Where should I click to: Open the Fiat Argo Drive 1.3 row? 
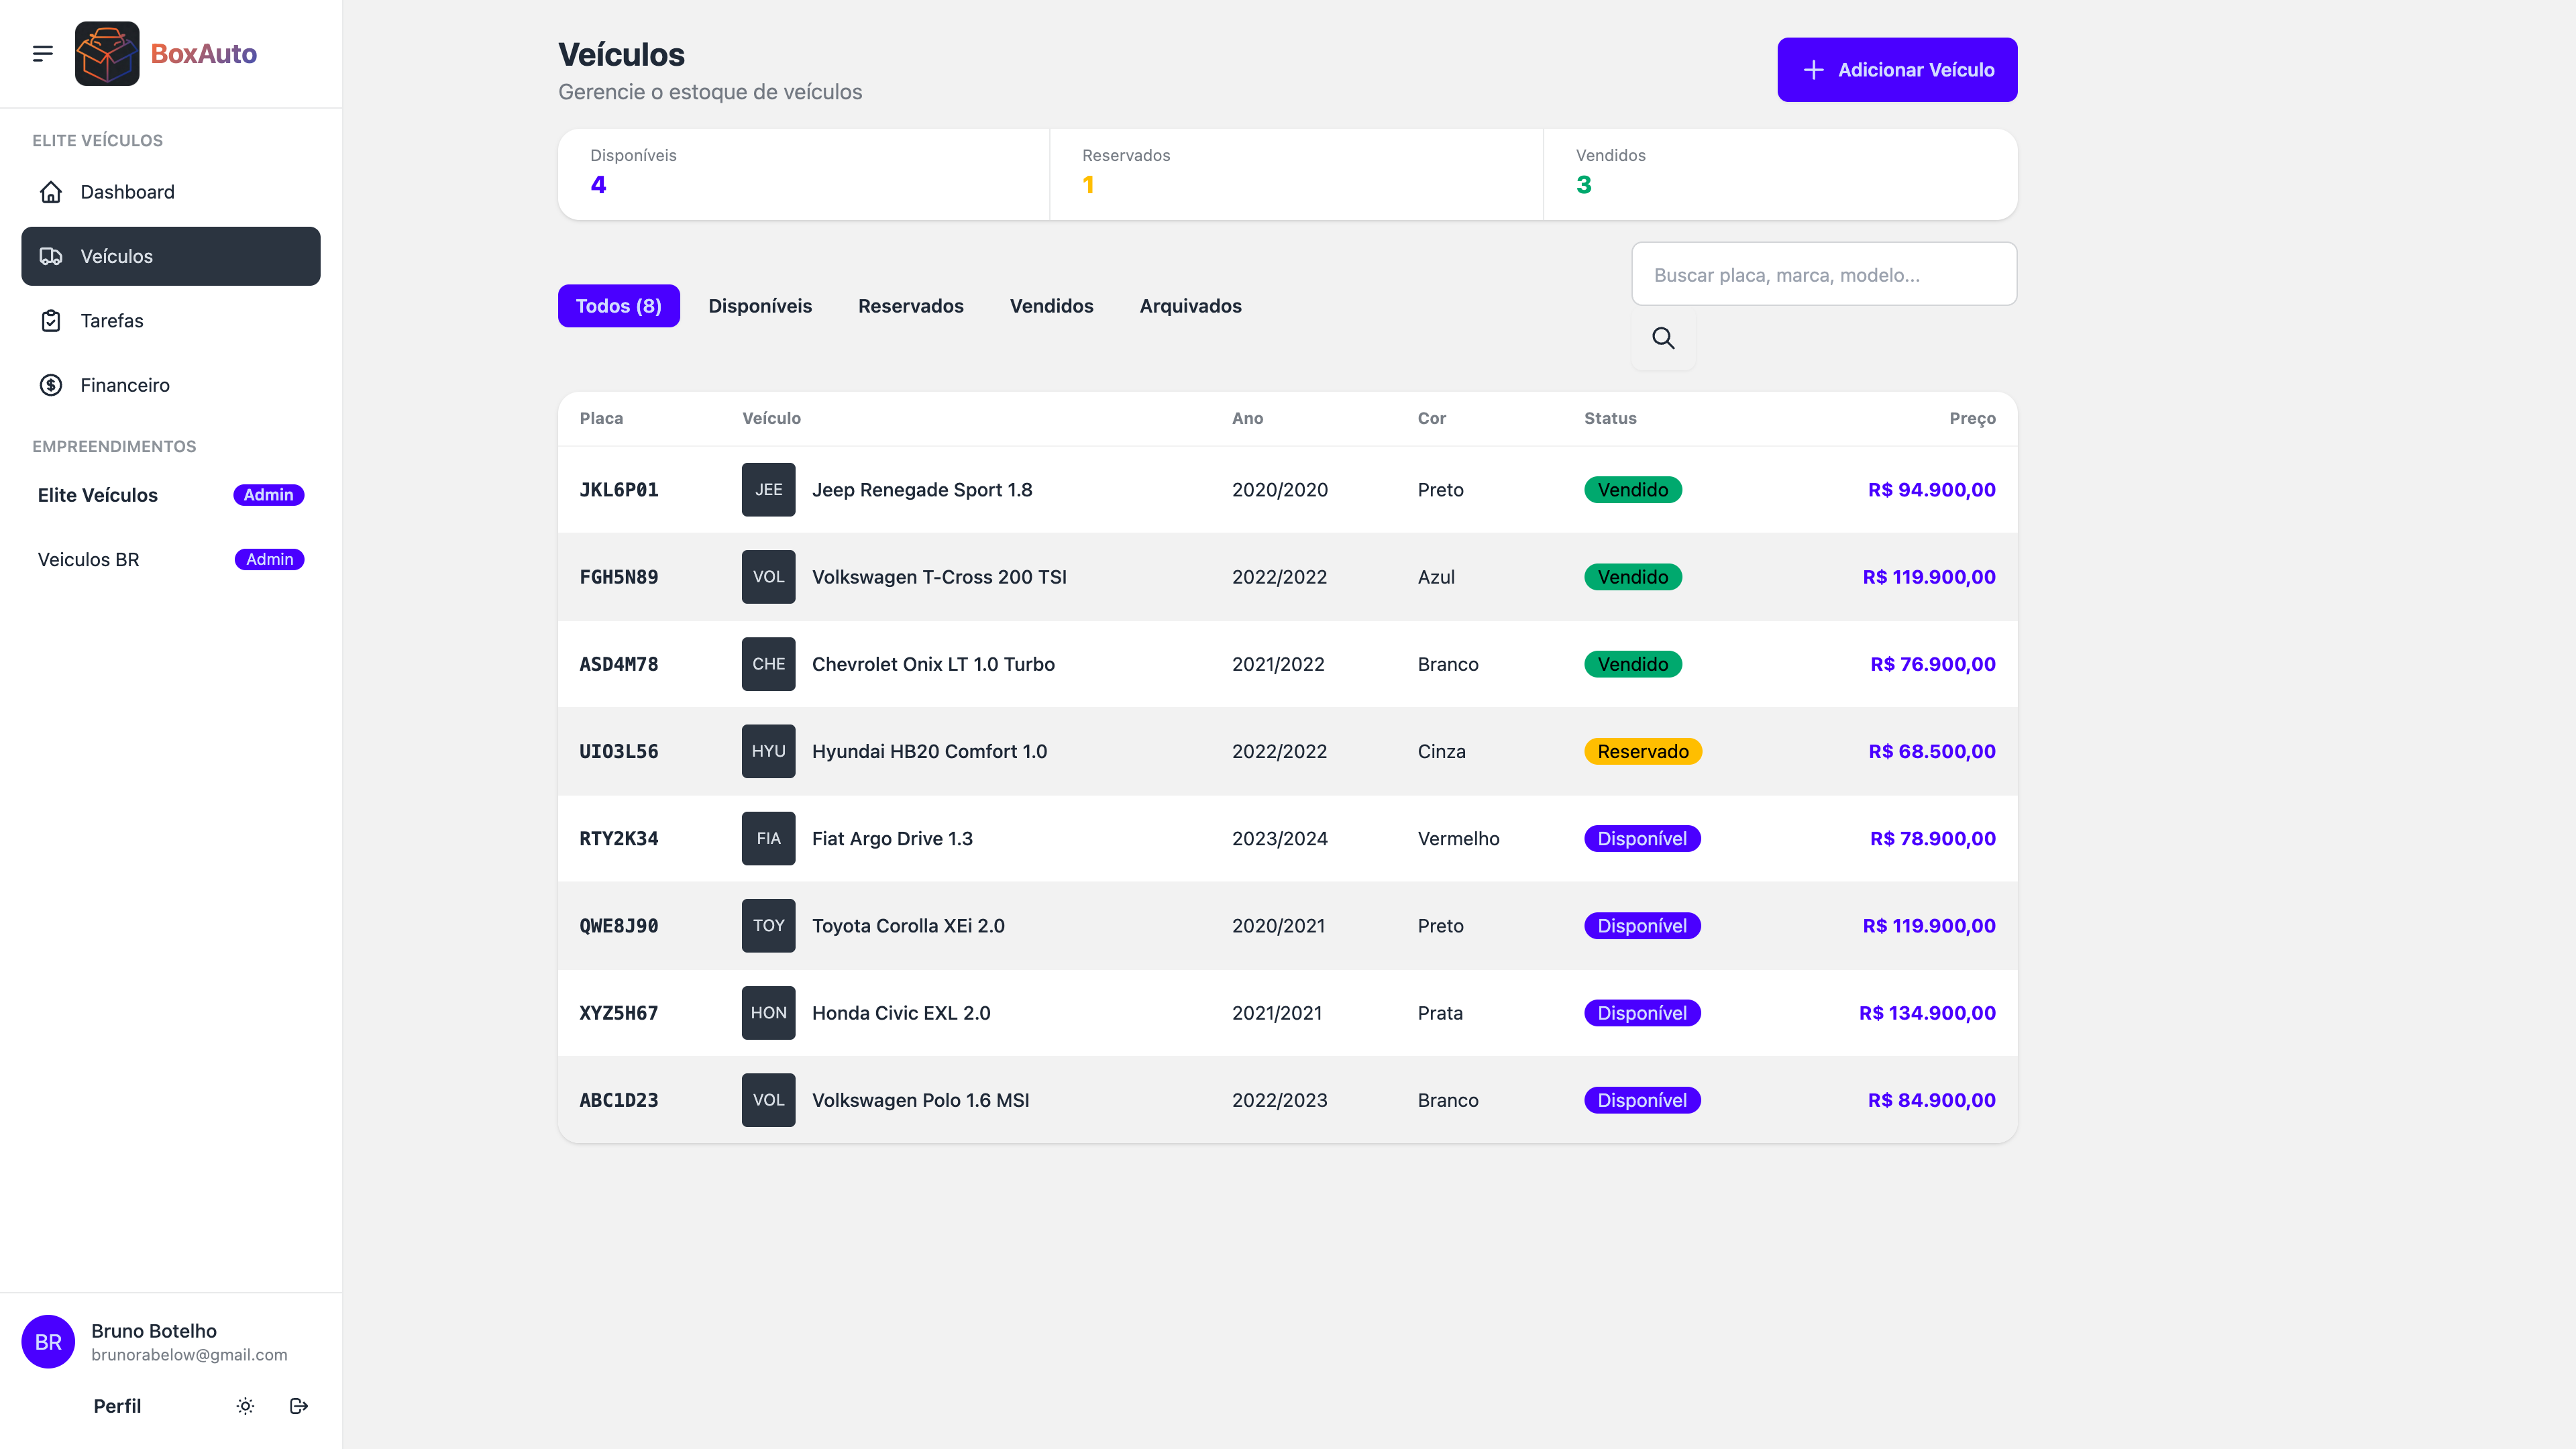892,839
